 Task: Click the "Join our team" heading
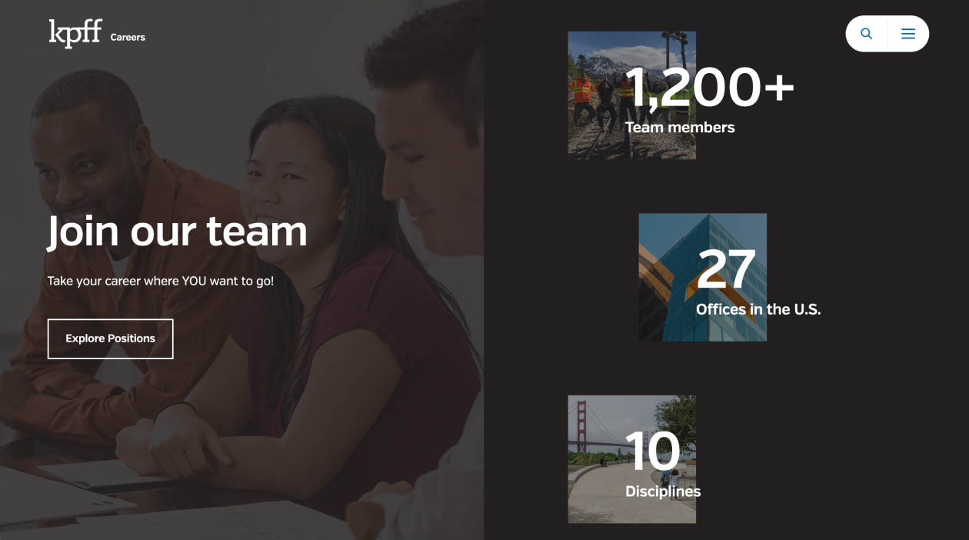click(178, 231)
